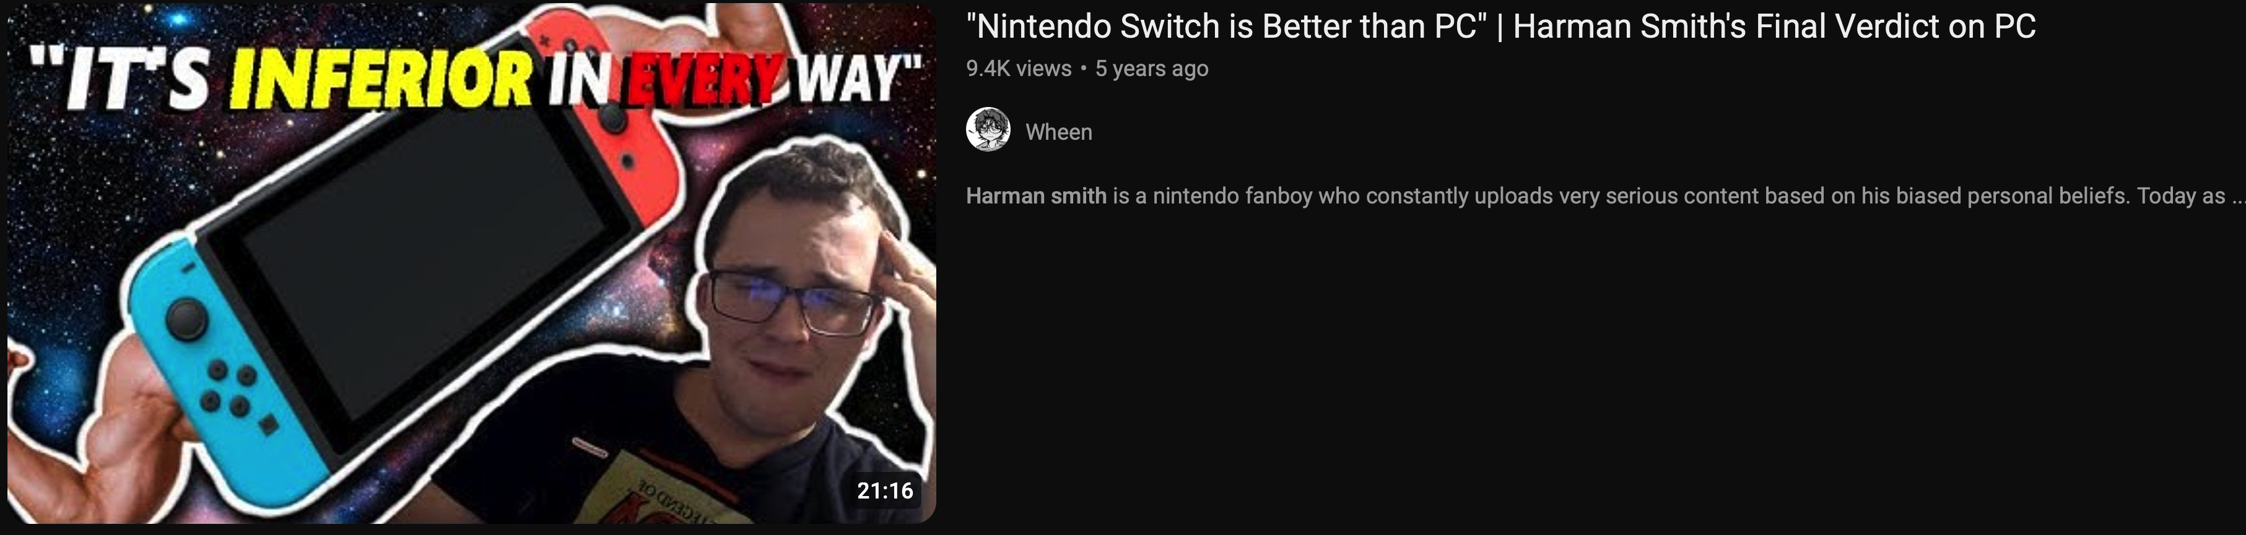Click the Switch's black screen in thumbnail

419,262
